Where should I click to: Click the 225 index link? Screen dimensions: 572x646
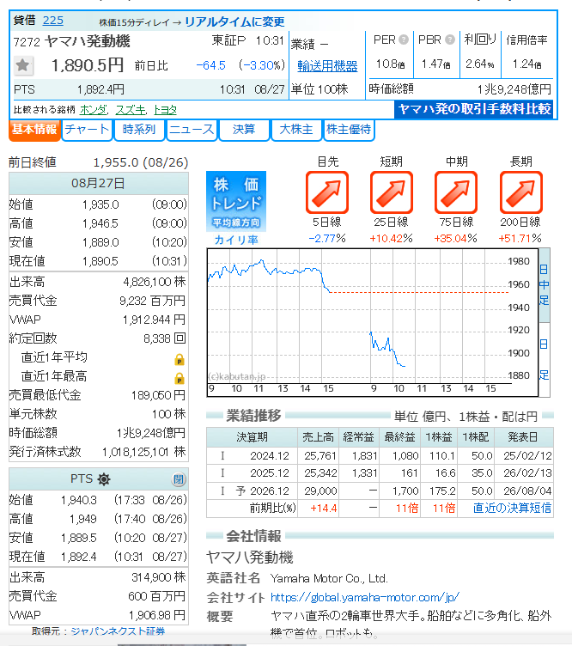pyautogui.click(x=53, y=21)
